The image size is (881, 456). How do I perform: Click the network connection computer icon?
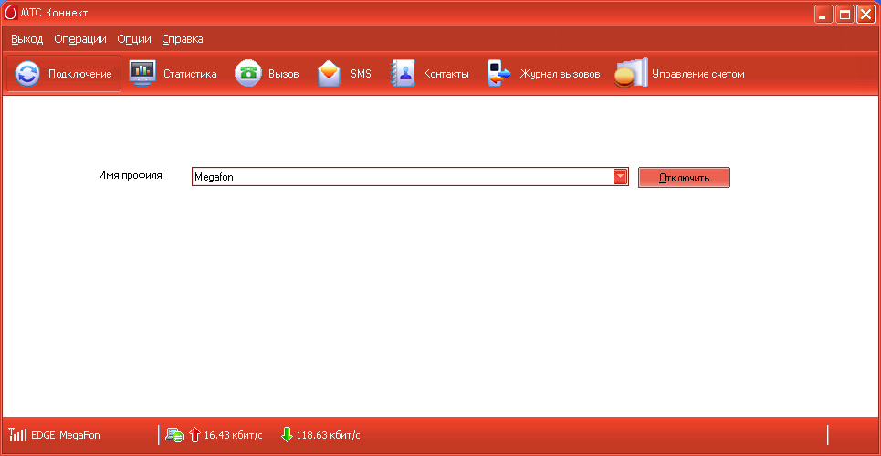(174, 435)
